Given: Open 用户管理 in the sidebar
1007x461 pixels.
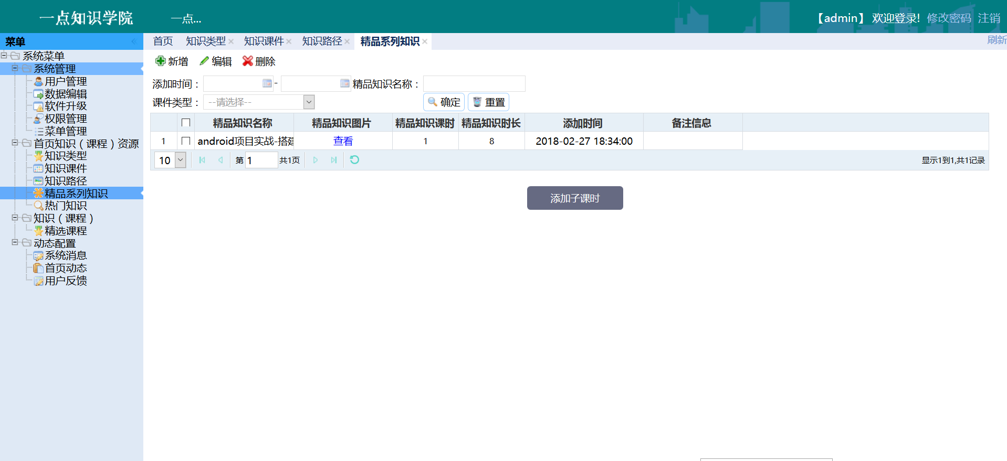Looking at the screenshot, I should 66,81.
